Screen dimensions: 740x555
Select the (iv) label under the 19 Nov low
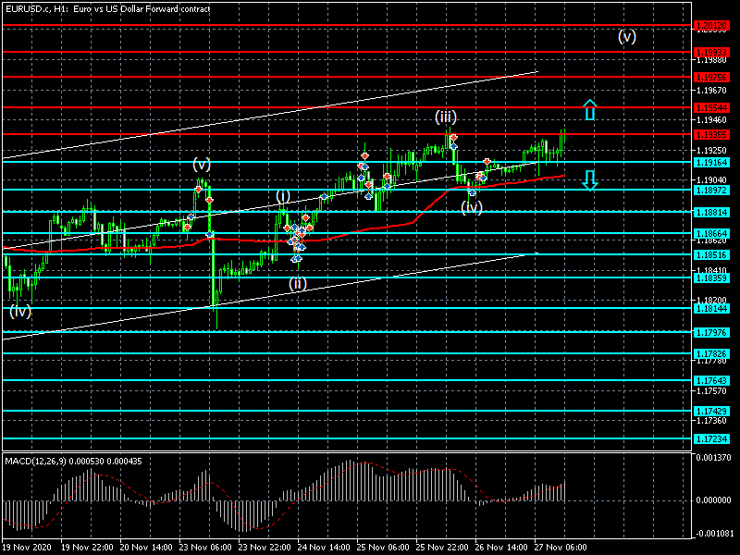click(x=20, y=311)
